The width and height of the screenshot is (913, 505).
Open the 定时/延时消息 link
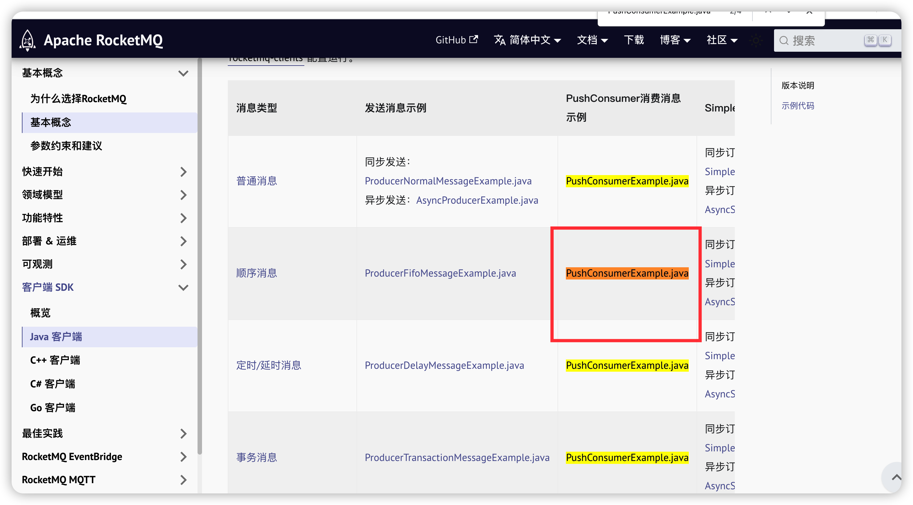[269, 365]
